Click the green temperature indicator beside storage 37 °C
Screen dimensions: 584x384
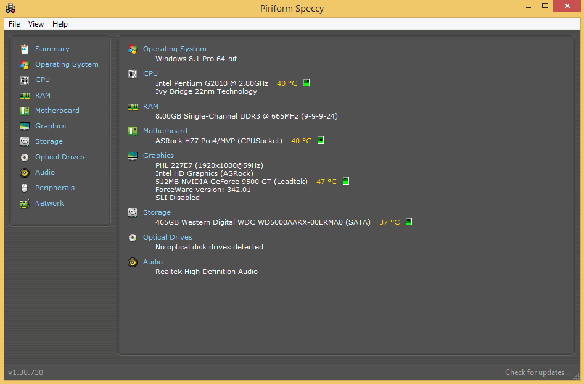click(x=409, y=222)
